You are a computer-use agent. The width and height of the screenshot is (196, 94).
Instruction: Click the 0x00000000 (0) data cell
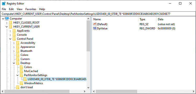point(166,29)
